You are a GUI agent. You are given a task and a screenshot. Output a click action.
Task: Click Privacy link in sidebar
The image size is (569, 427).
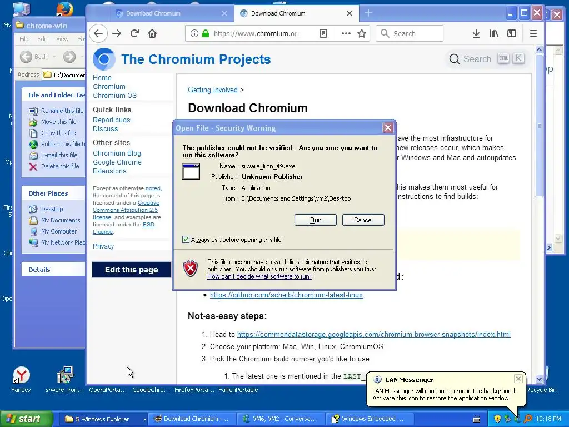click(x=103, y=246)
